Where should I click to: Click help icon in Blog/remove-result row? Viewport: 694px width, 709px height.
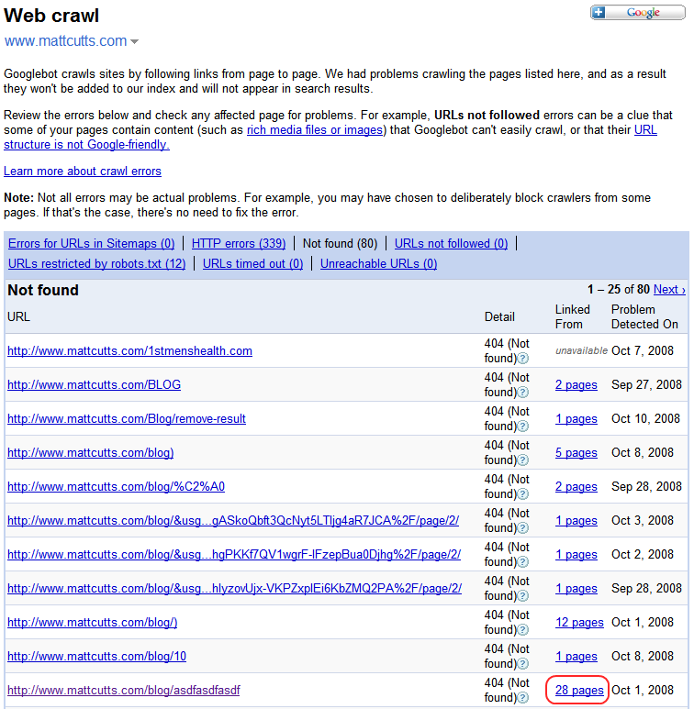[x=522, y=427]
